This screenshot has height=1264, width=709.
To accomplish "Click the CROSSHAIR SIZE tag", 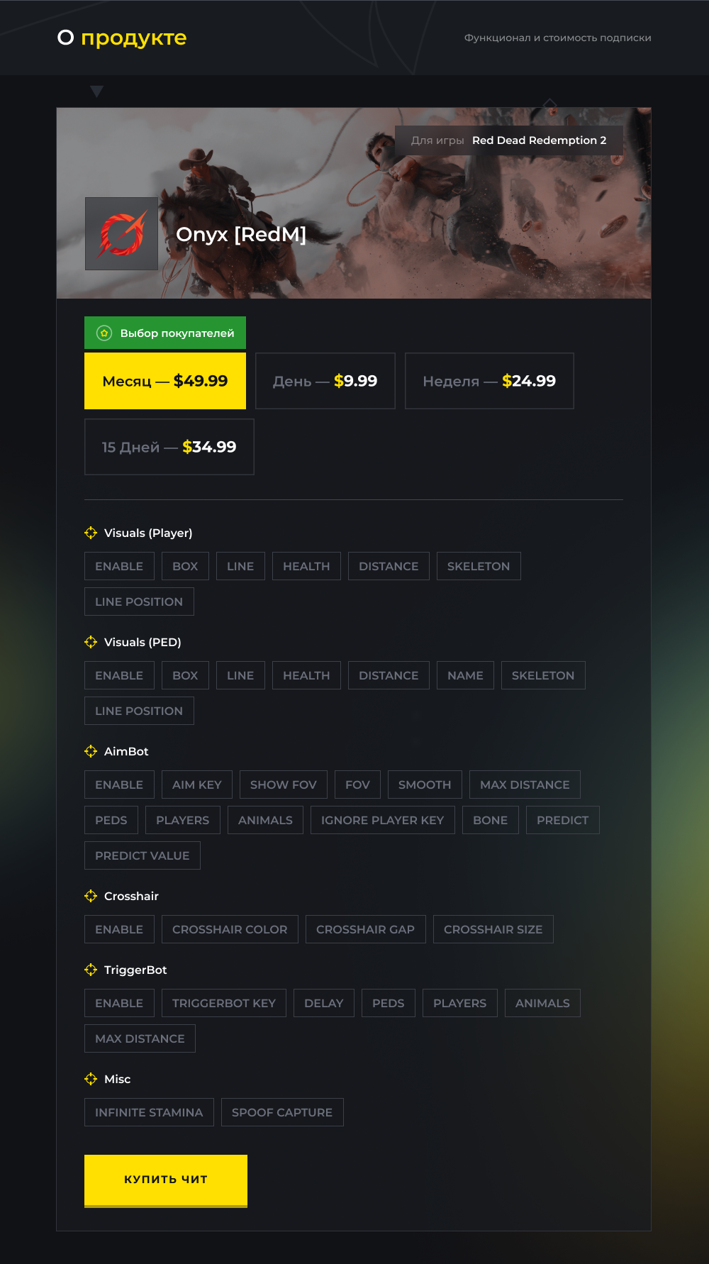I will click(493, 929).
